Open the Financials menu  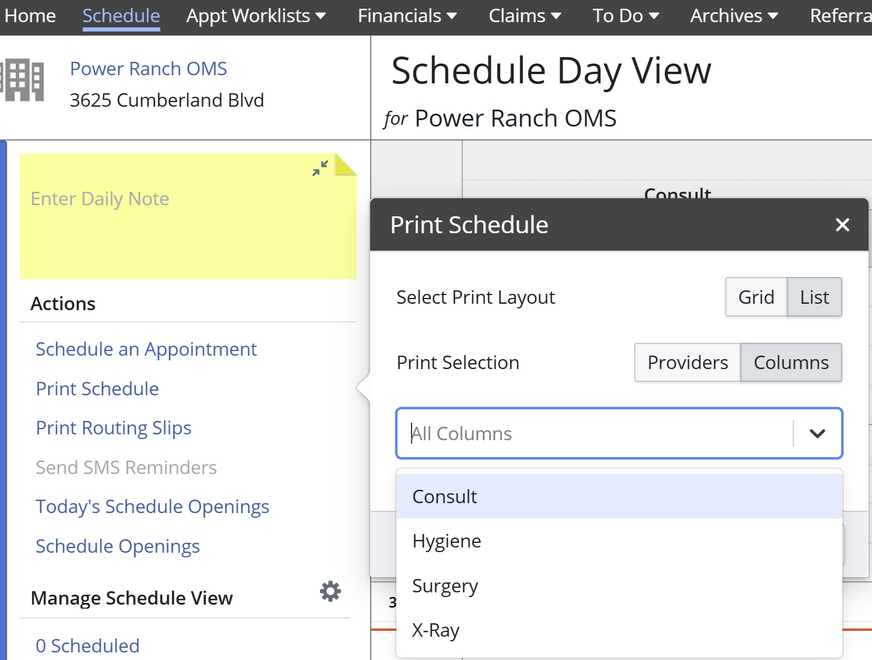pos(407,16)
